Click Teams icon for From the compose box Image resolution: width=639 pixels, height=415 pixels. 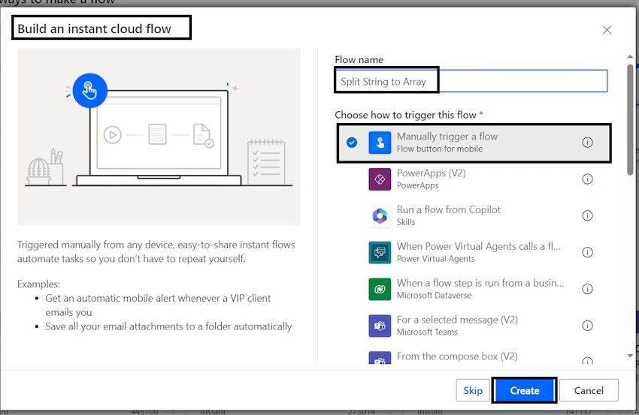coord(380,358)
